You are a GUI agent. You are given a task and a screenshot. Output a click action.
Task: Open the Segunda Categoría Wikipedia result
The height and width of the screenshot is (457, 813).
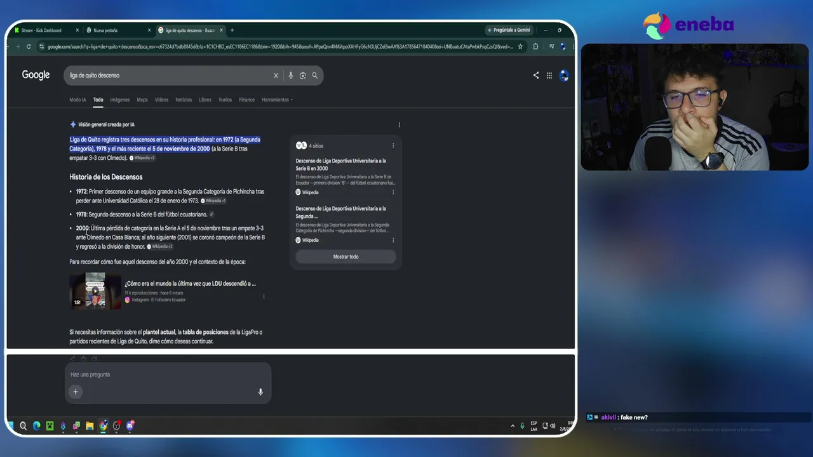[340, 212]
